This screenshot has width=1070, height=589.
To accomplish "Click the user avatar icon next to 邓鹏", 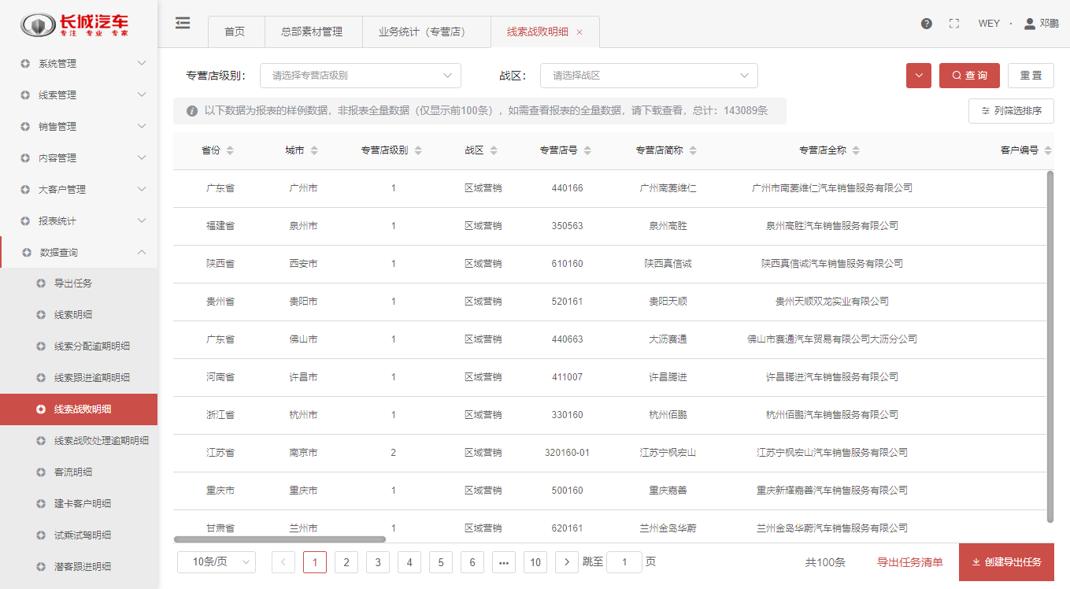I will pos(1029,24).
